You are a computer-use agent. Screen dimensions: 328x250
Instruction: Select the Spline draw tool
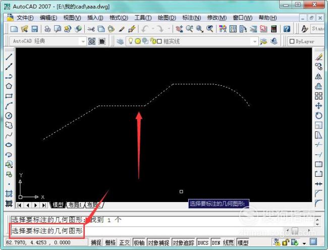point(9,135)
